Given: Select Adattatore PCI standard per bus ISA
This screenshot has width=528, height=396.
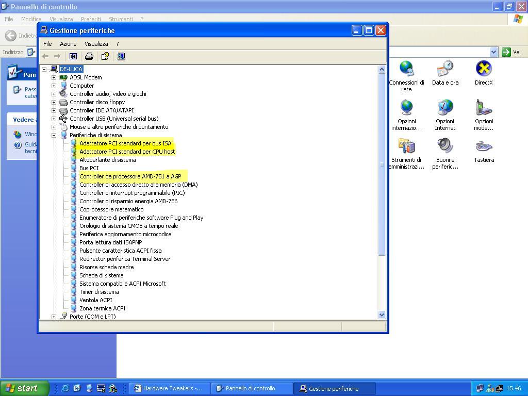Looking at the screenshot, I should pos(125,143).
